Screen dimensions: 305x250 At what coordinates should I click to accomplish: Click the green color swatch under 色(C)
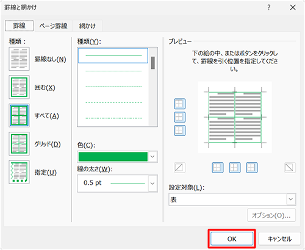113,157
